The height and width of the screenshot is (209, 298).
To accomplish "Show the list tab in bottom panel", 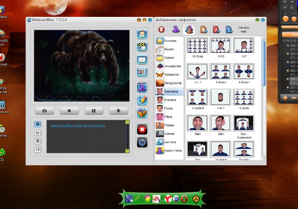I will [x=37, y=133].
